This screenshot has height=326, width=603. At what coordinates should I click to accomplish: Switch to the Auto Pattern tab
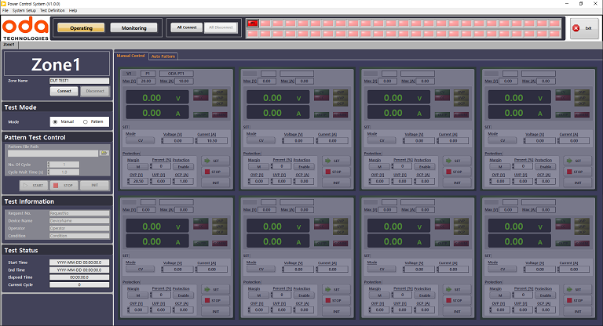click(x=163, y=56)
